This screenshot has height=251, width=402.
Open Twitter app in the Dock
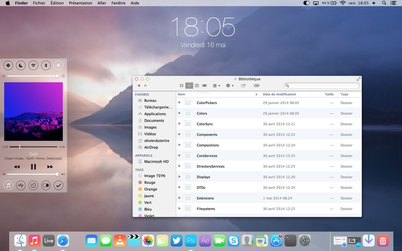(x=177, y=240)
